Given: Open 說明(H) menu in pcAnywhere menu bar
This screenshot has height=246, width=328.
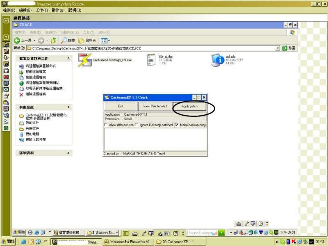Looking at the screenshot, I should pos(75,10).
